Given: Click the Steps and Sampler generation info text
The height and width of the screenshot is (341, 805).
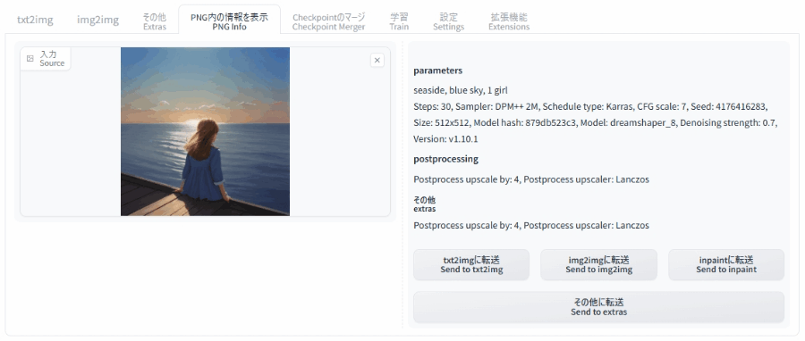Looking at the screenshot, I should click(596, 122).
